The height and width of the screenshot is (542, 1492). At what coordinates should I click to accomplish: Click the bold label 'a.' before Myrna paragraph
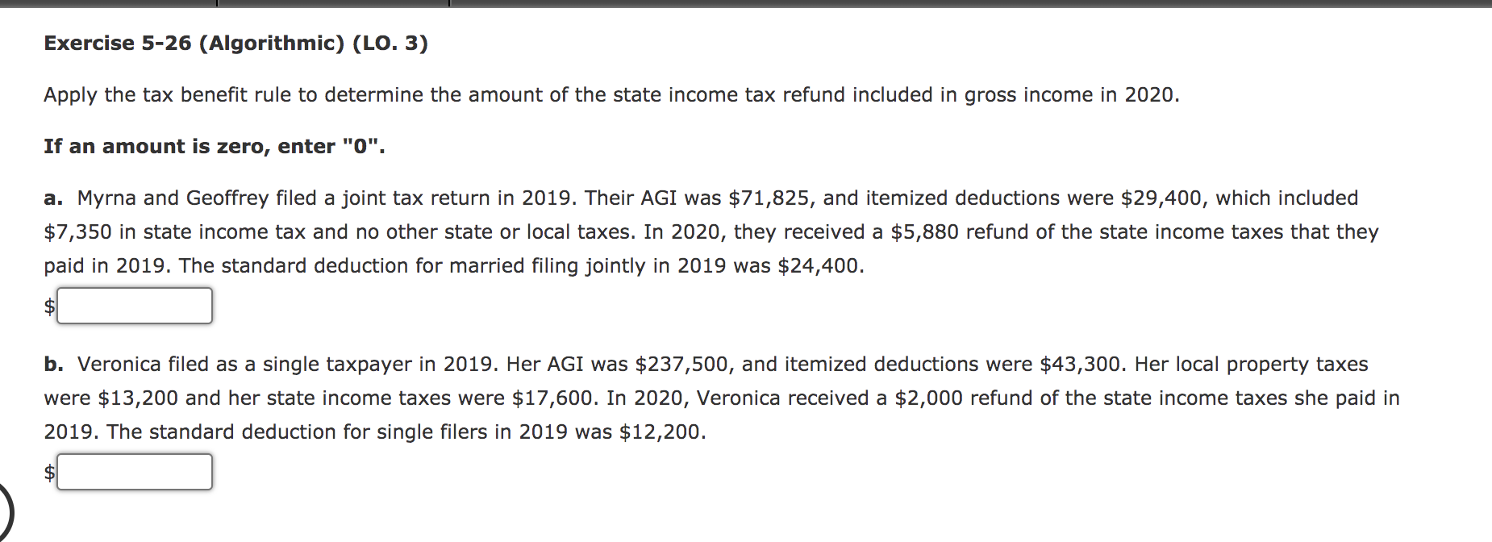tap(52, 197)
